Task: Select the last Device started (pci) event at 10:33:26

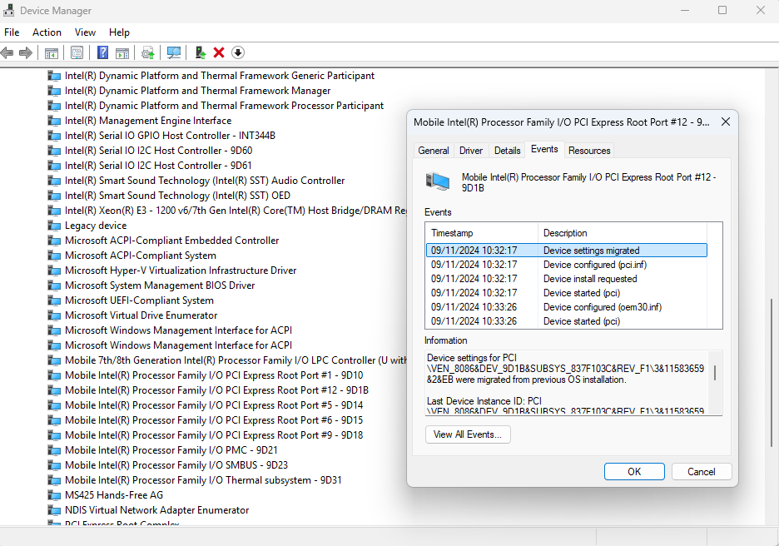Action: tap(567, 321)
